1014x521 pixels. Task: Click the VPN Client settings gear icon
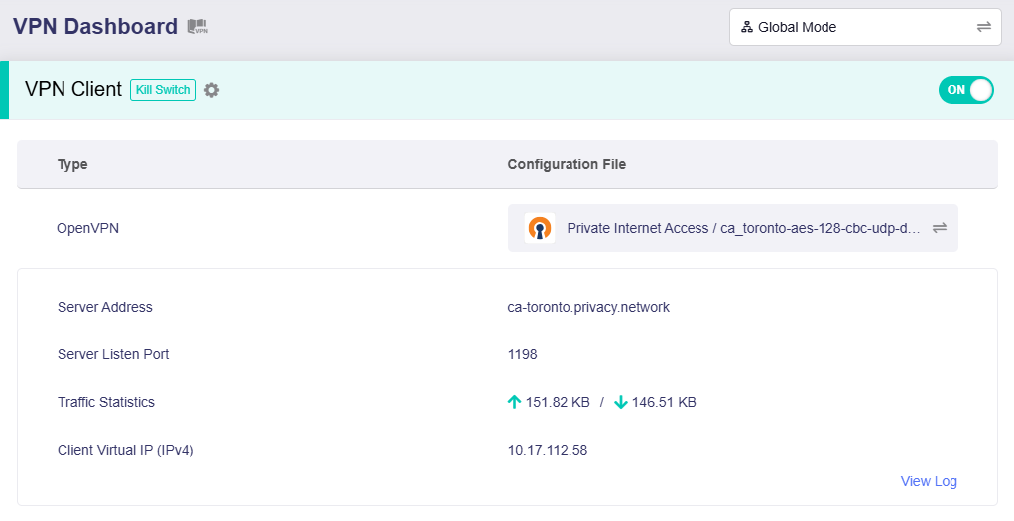coord(211,90)
